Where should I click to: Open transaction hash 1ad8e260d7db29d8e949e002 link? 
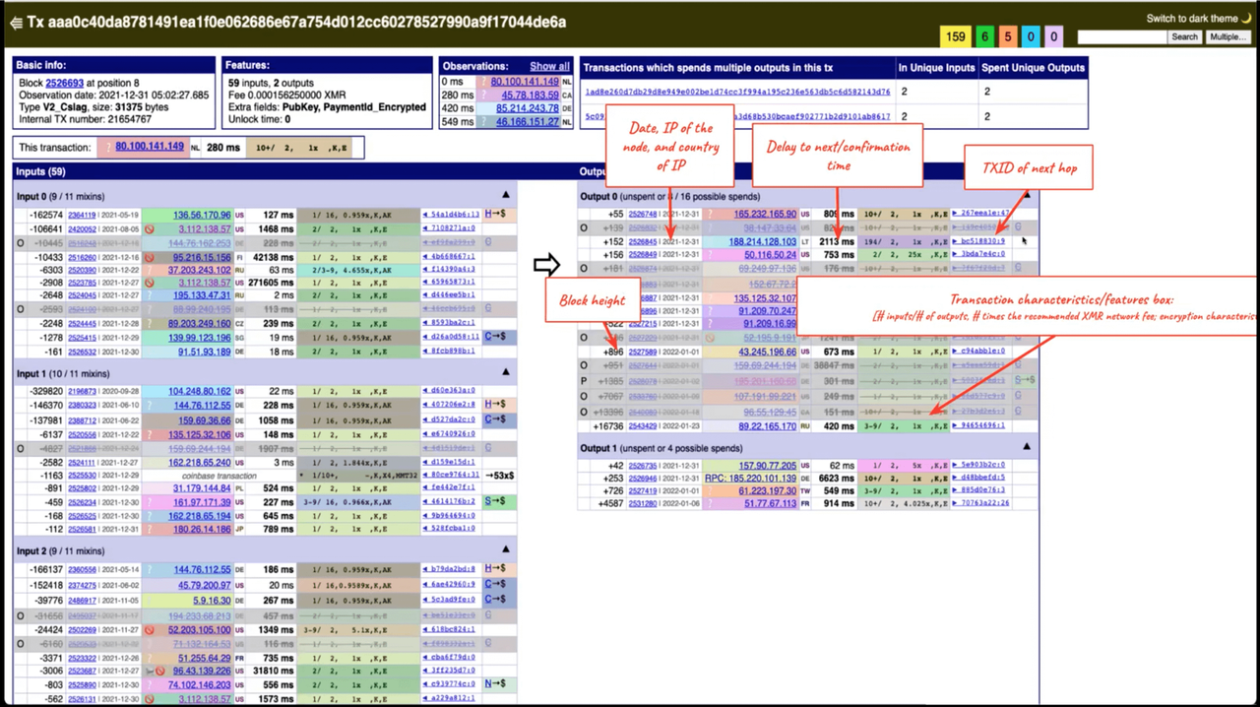click(x=737, y=92)
